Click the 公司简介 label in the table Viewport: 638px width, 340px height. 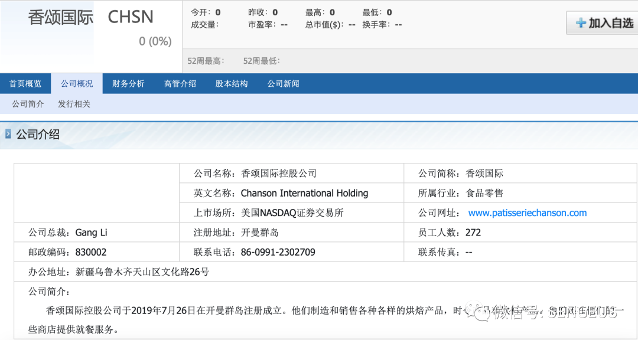[49, 292]
